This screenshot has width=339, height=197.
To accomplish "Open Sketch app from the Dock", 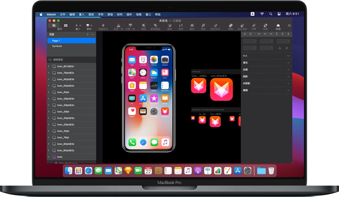I will pyautogui.click(x=128, y=171).
